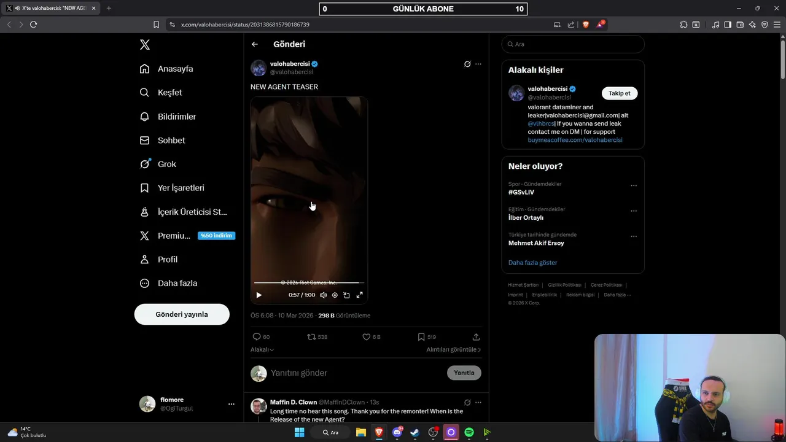This screenshot has height=442, width=786.
Task: Click the Ara search box on X
Action: (573, 44)
